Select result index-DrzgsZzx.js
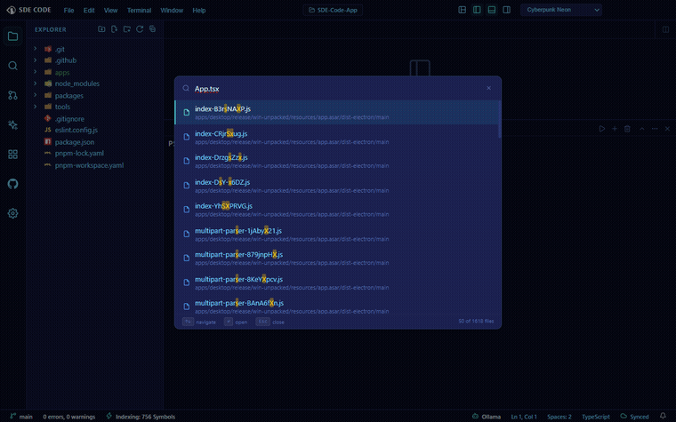The image size is (676, 422). (336, 161)
